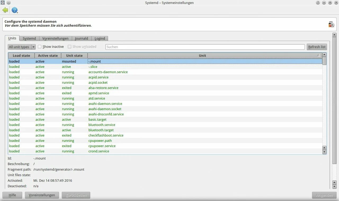The height and width of the screenshot is (201, 339).
Task: Click the bottom Voreinstellungen button
Action: [x=42, y=195]
